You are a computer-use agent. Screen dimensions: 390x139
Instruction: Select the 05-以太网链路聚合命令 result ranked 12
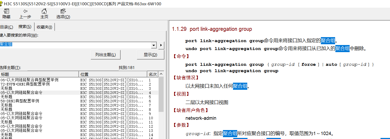(x=79, y=126)
